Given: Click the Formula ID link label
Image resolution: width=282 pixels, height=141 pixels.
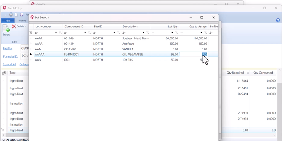Looking at the screenshot, I should pos(11,56).
